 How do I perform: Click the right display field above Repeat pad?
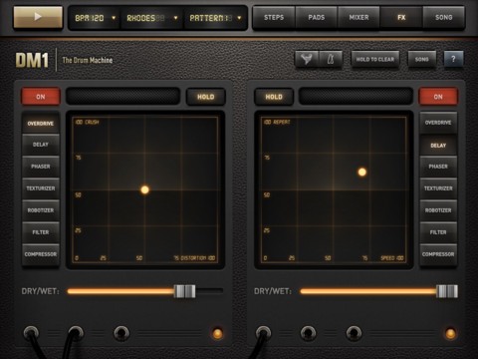(x=356, y=97)
